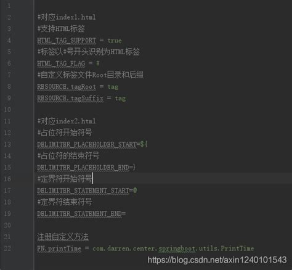Click the DELIMITER_PLACEHOLDER_END key
Screen dimensions: 292x270
pyautogui.click(x=83, y=167)
